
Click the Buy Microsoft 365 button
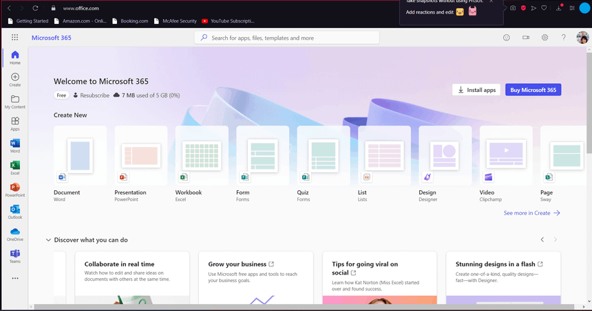(x=533, y=90)
